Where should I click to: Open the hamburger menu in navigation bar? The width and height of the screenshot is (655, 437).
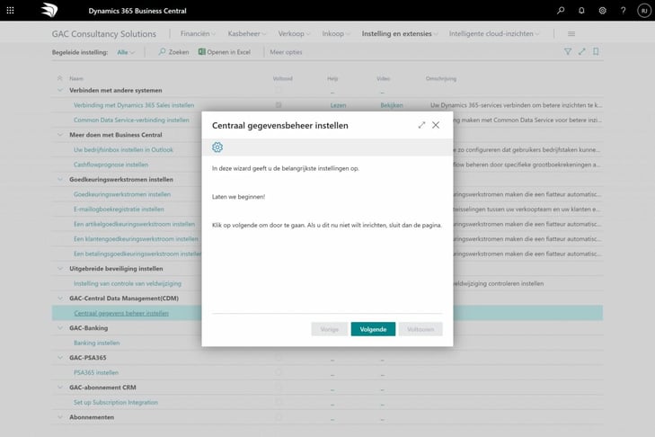point(571,34)
